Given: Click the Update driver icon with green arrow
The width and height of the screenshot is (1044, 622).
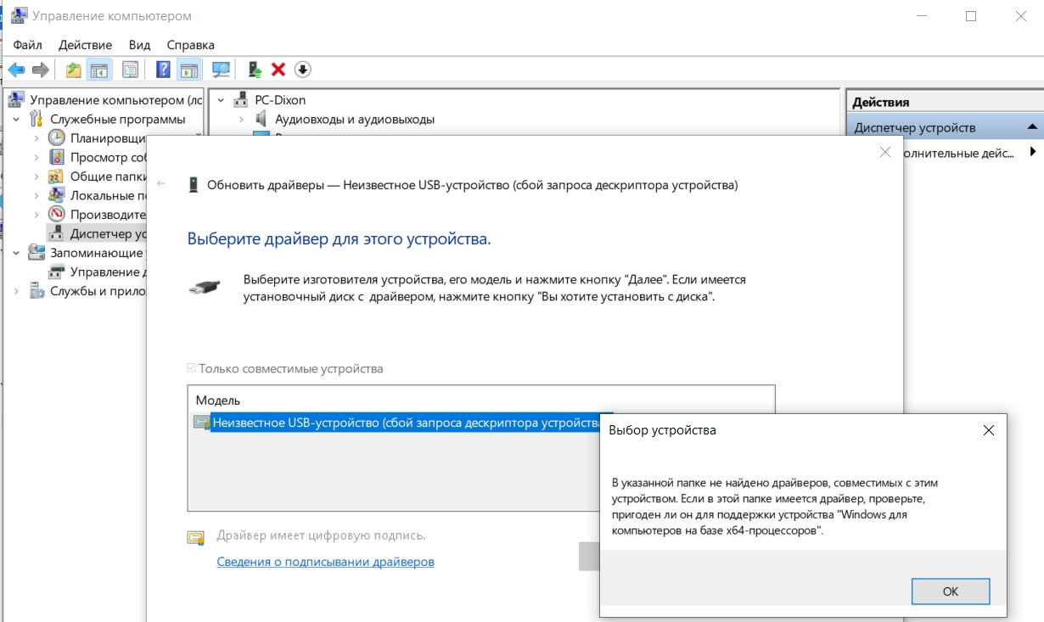Looking at the screenshot, I should pyautogui.click(x=254, y=70).
